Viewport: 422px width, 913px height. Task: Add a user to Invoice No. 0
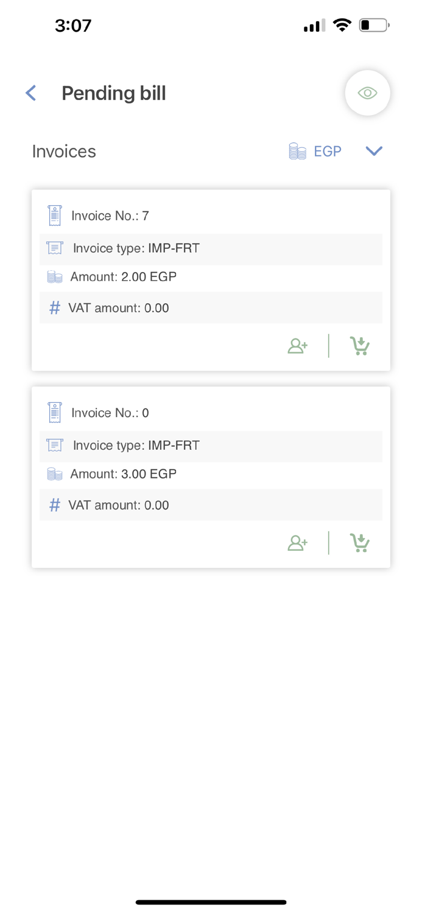(x=298, y=543)
